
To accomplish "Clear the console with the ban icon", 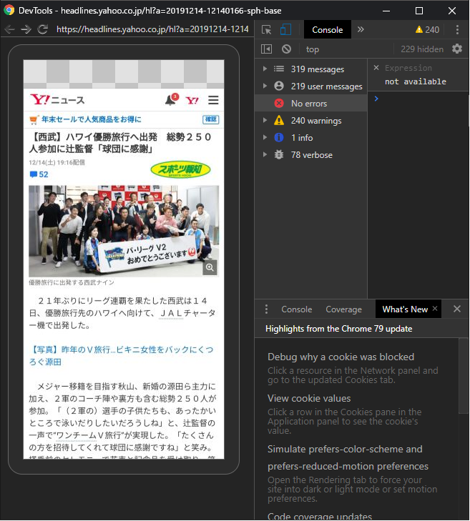I will [286, 49].
